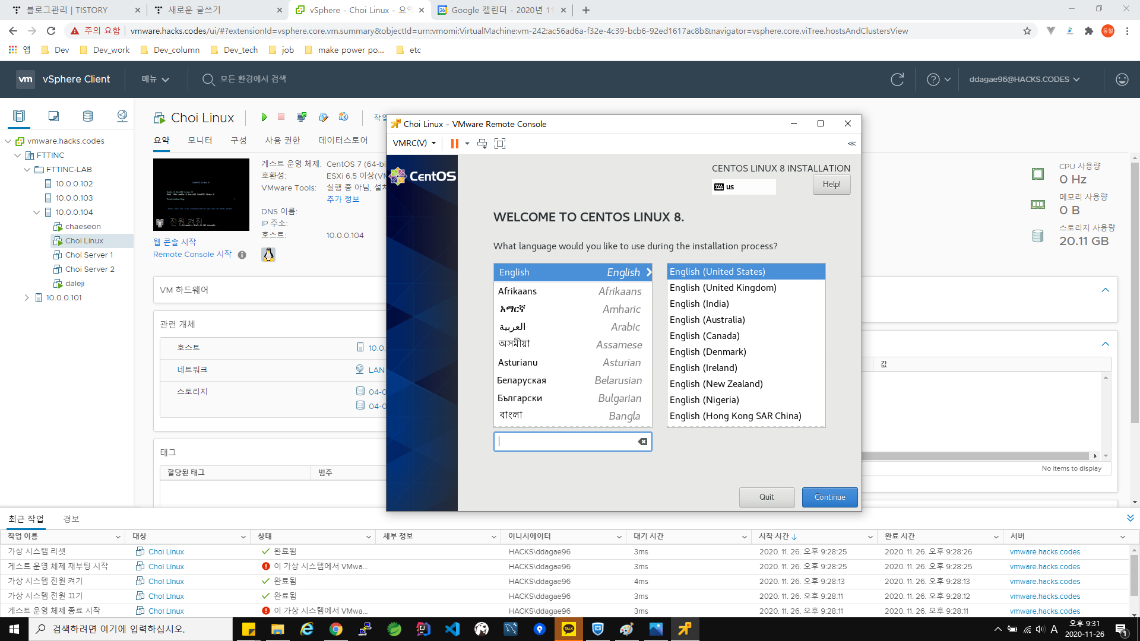Take snapshot icon in VM toolbar
The width and height of the screenshot is (1140, 641).
[x=344, y=117]
